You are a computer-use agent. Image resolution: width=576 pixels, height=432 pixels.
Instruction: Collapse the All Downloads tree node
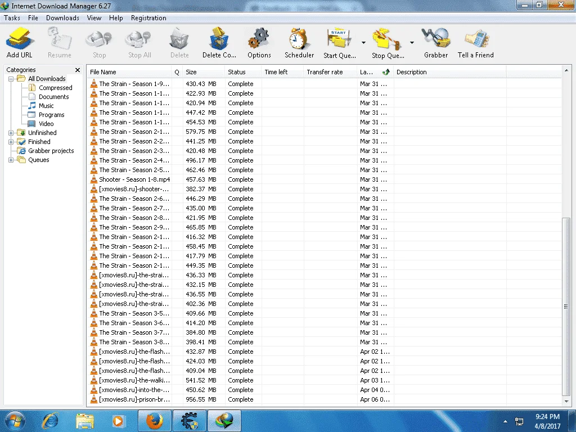(x=11, y=79)
